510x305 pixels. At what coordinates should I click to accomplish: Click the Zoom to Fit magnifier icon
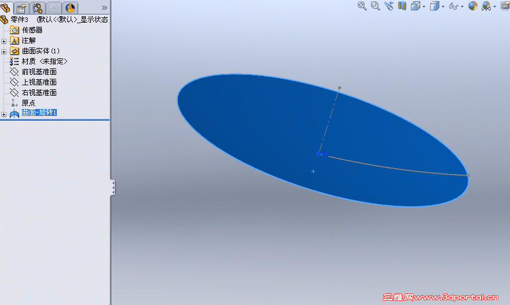pyautogui.click(x=362, y=6)
